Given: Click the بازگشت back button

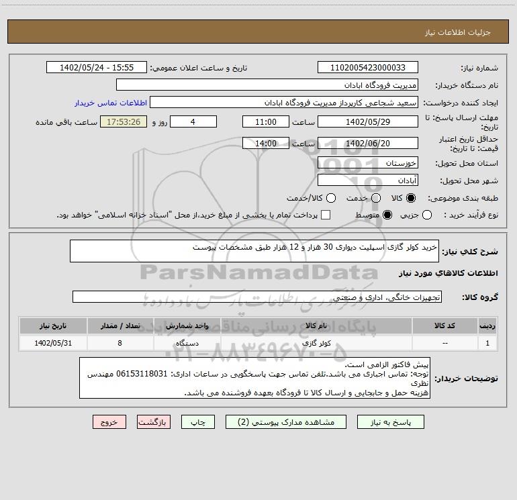Looking at the screenshot, I should [x=154, y=422].
